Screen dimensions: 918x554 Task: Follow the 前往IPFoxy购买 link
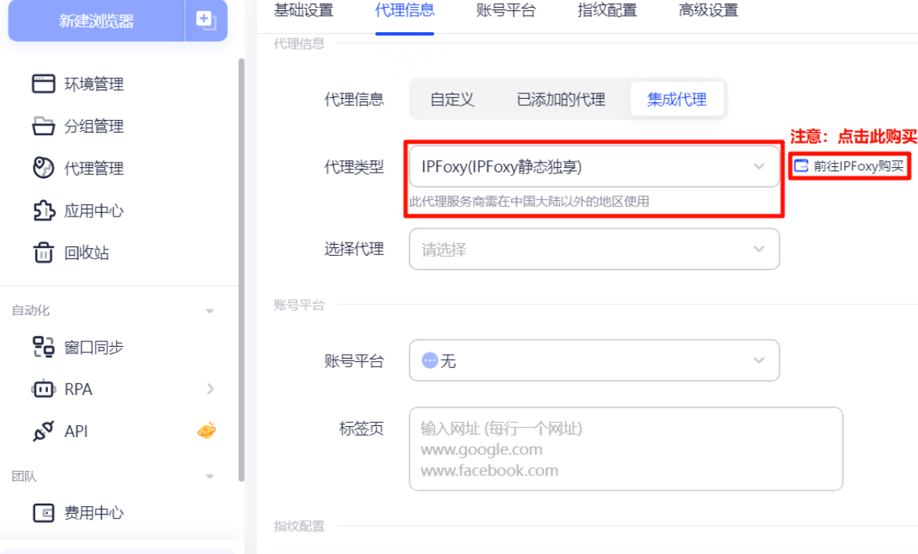pyautogui.click(x=850, y=166)
